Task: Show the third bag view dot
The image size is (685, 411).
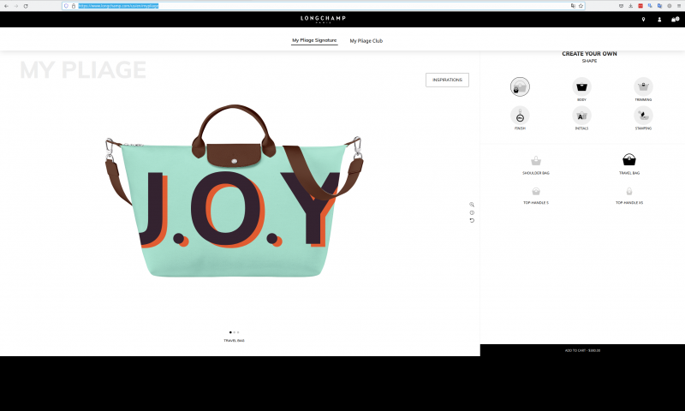Action: click(238, 332)
